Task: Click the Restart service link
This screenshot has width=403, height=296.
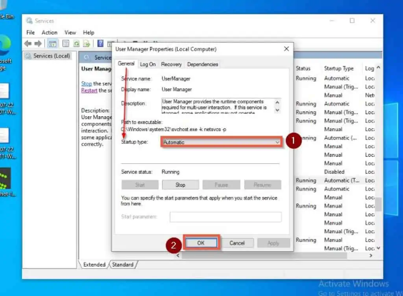Action: pyautogui.click(x=89, y=90)
